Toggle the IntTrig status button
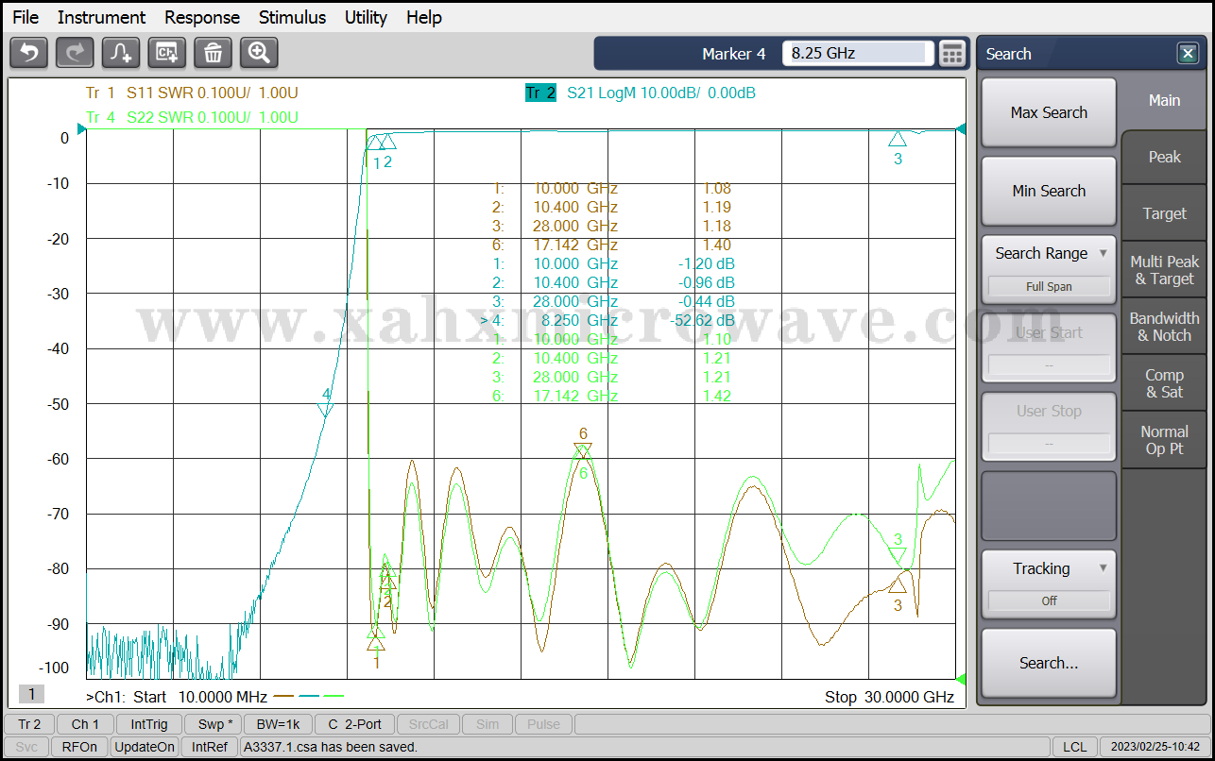This screenshot has height=761, width=1215. pyautogui.click(x=149, y=724)
